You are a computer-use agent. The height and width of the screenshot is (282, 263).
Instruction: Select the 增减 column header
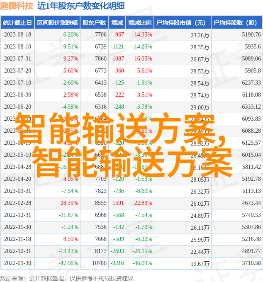tap(117, 23)
